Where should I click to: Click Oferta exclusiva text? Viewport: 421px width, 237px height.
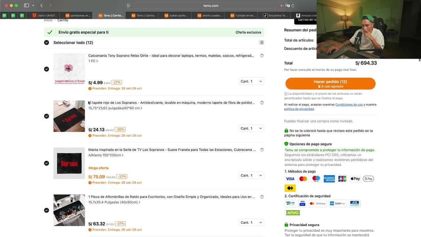click(x=248, y=32)
